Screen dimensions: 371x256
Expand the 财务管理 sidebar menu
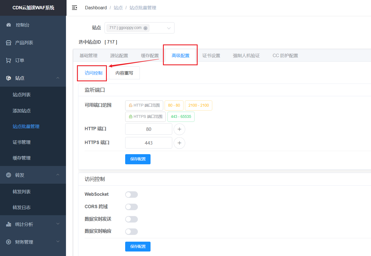[58, 242]
